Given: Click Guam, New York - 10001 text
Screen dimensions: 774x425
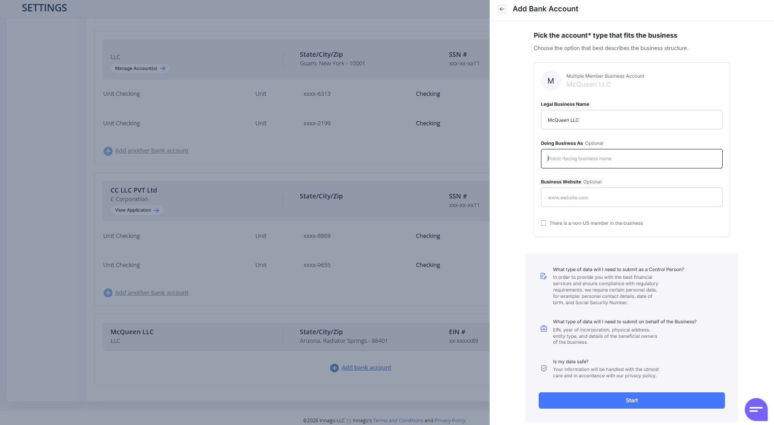Looking at the screenshot, I should pyautogui.click(x=332, y=64).
